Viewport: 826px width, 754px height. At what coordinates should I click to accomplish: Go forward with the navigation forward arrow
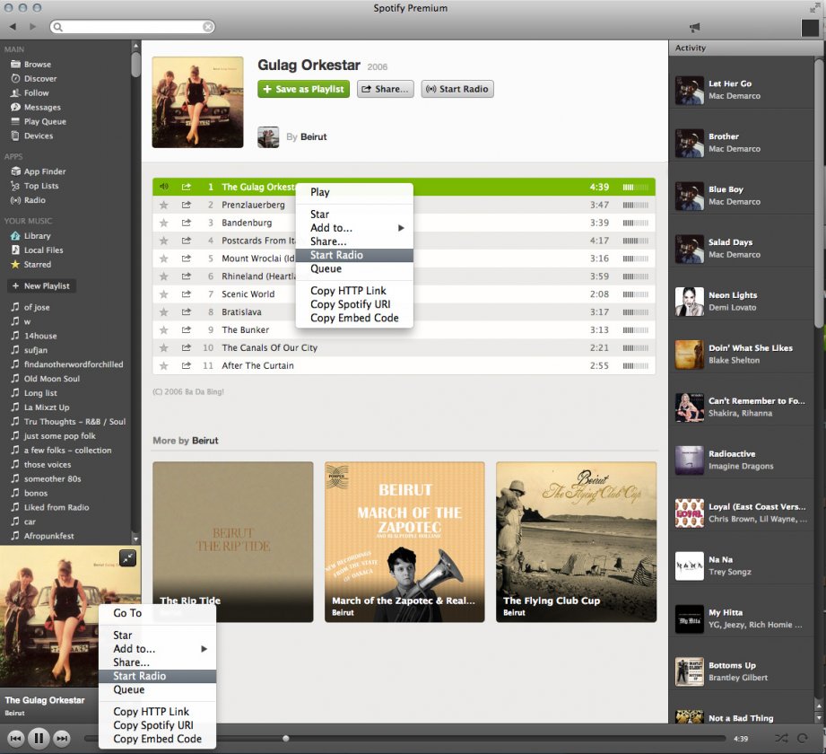pyautogui.click(x=32, y=26)
